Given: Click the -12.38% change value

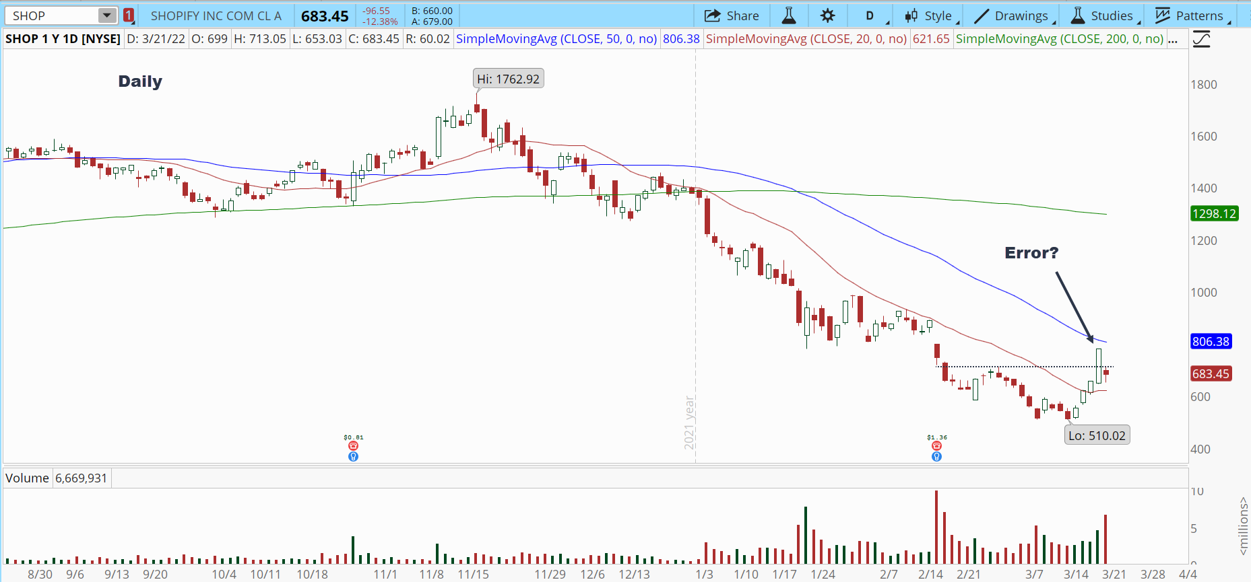Looking at the screenshot, I should click(381, 22).
